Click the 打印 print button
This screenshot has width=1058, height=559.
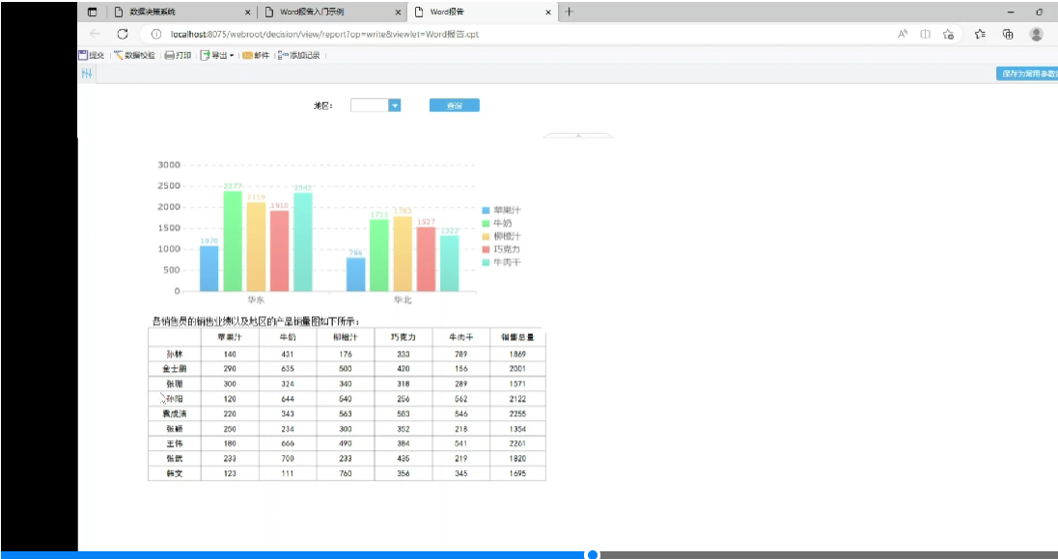click(x=179, y=55)
